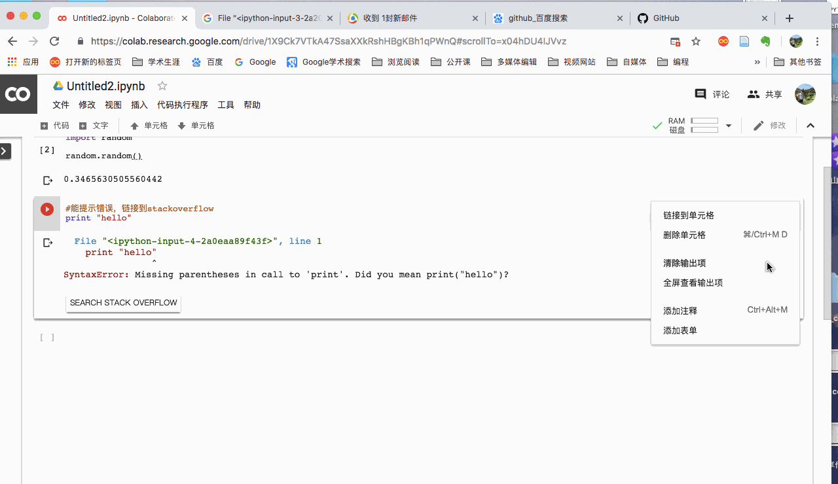
Task: Open the RAM/磁盘 resources dropdown arrow
Action: click(727, 125)
